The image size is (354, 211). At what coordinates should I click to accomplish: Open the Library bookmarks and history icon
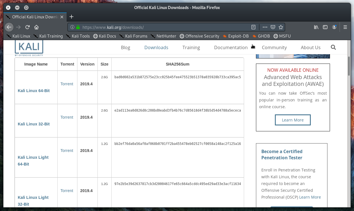tap(316, 27)
